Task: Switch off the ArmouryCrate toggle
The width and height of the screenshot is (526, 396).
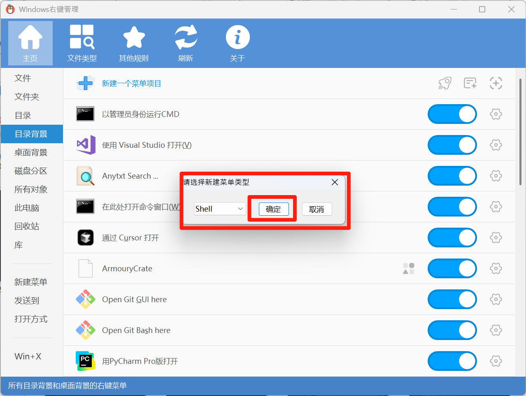Action: (452, 268)
